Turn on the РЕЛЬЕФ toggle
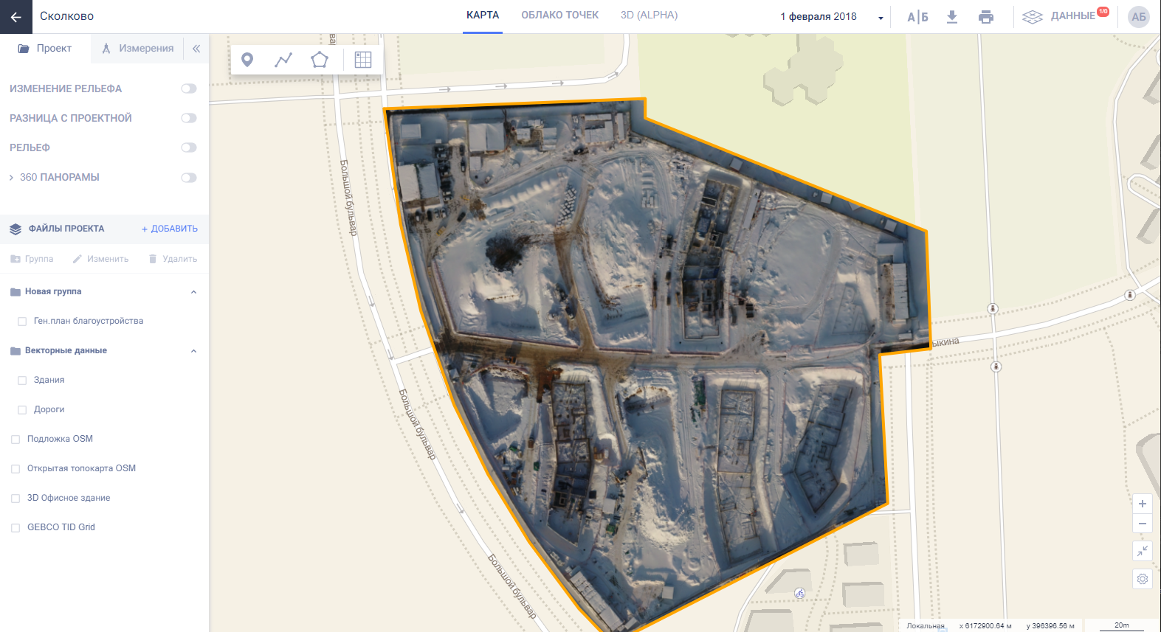 (189, 147)
